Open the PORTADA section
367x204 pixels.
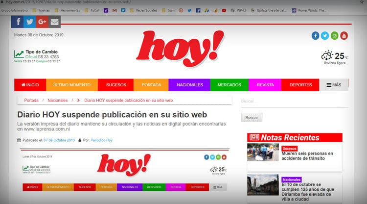tap(151, 85)
